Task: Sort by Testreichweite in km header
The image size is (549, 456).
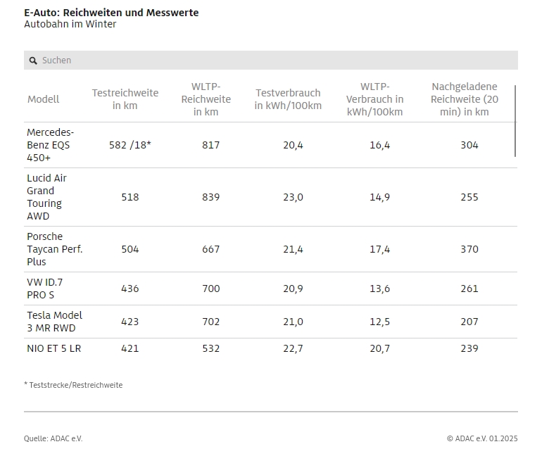Action: (x=125, y=99)
